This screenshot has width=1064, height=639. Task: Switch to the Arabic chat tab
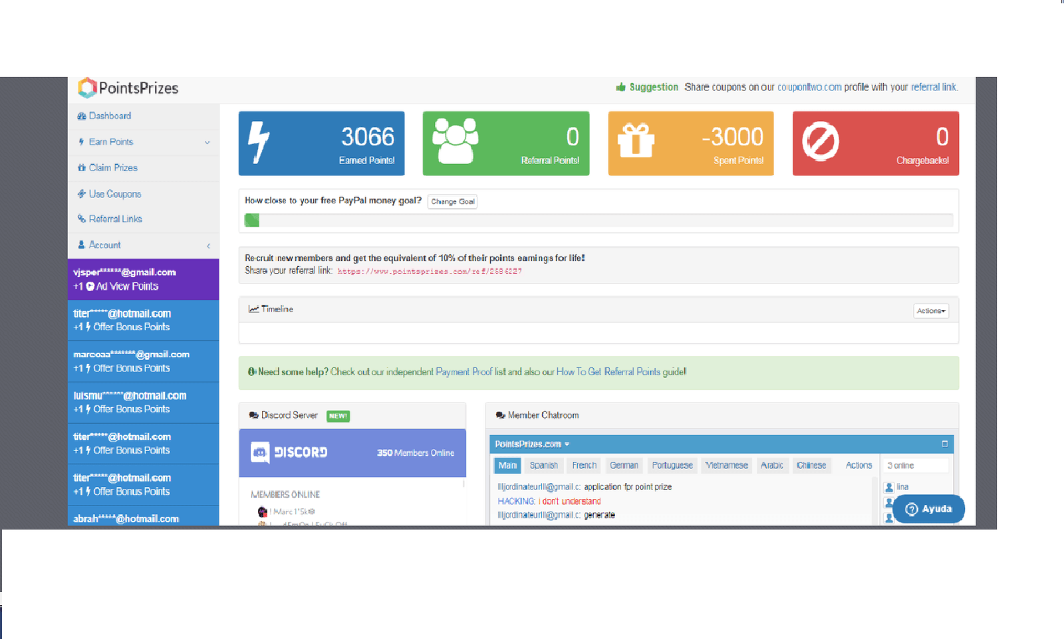771,466
